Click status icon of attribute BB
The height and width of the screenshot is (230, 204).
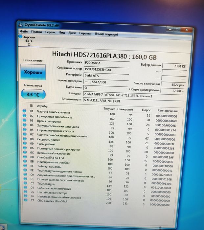[25, 161]
